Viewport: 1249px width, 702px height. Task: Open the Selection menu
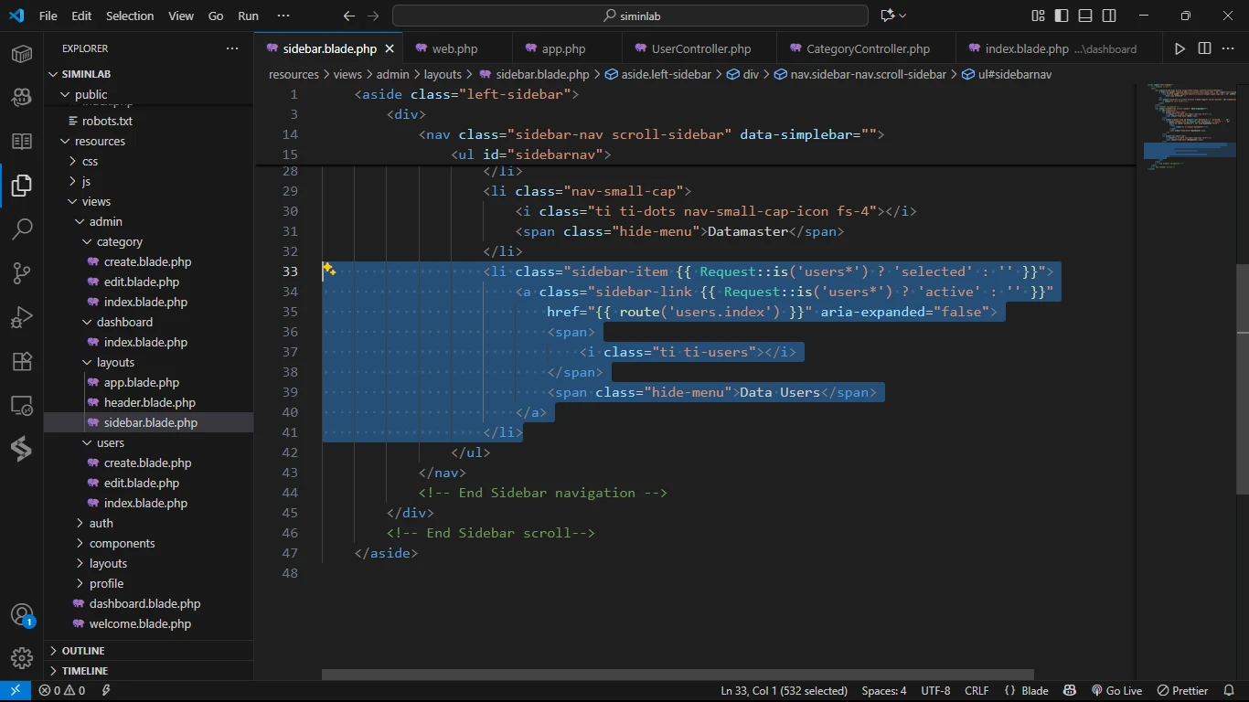pos(130,16)
